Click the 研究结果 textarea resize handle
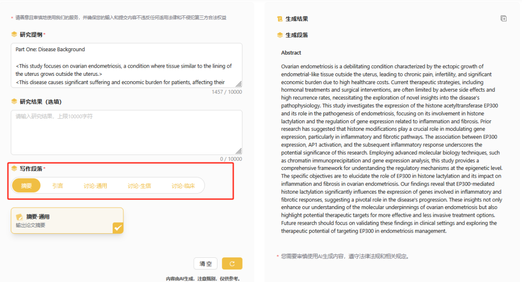This screenshot has width=522, height=282. click(239, 151)
